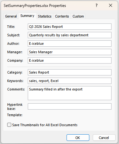This screenshot has width=119, height=144.
Task: Open the Statistics tab
Action: point(45,16)
